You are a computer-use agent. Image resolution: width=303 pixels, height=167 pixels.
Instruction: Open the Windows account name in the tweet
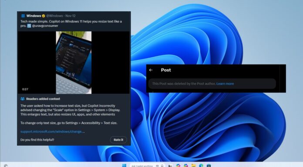tap(34, 16)
